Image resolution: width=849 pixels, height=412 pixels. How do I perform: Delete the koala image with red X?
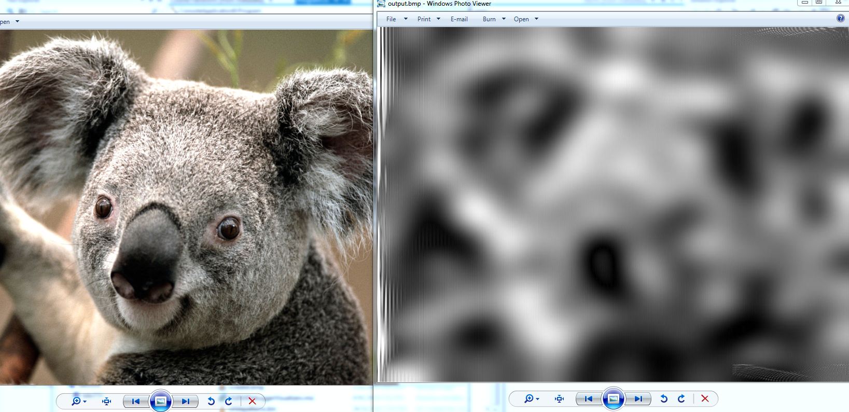252,401
